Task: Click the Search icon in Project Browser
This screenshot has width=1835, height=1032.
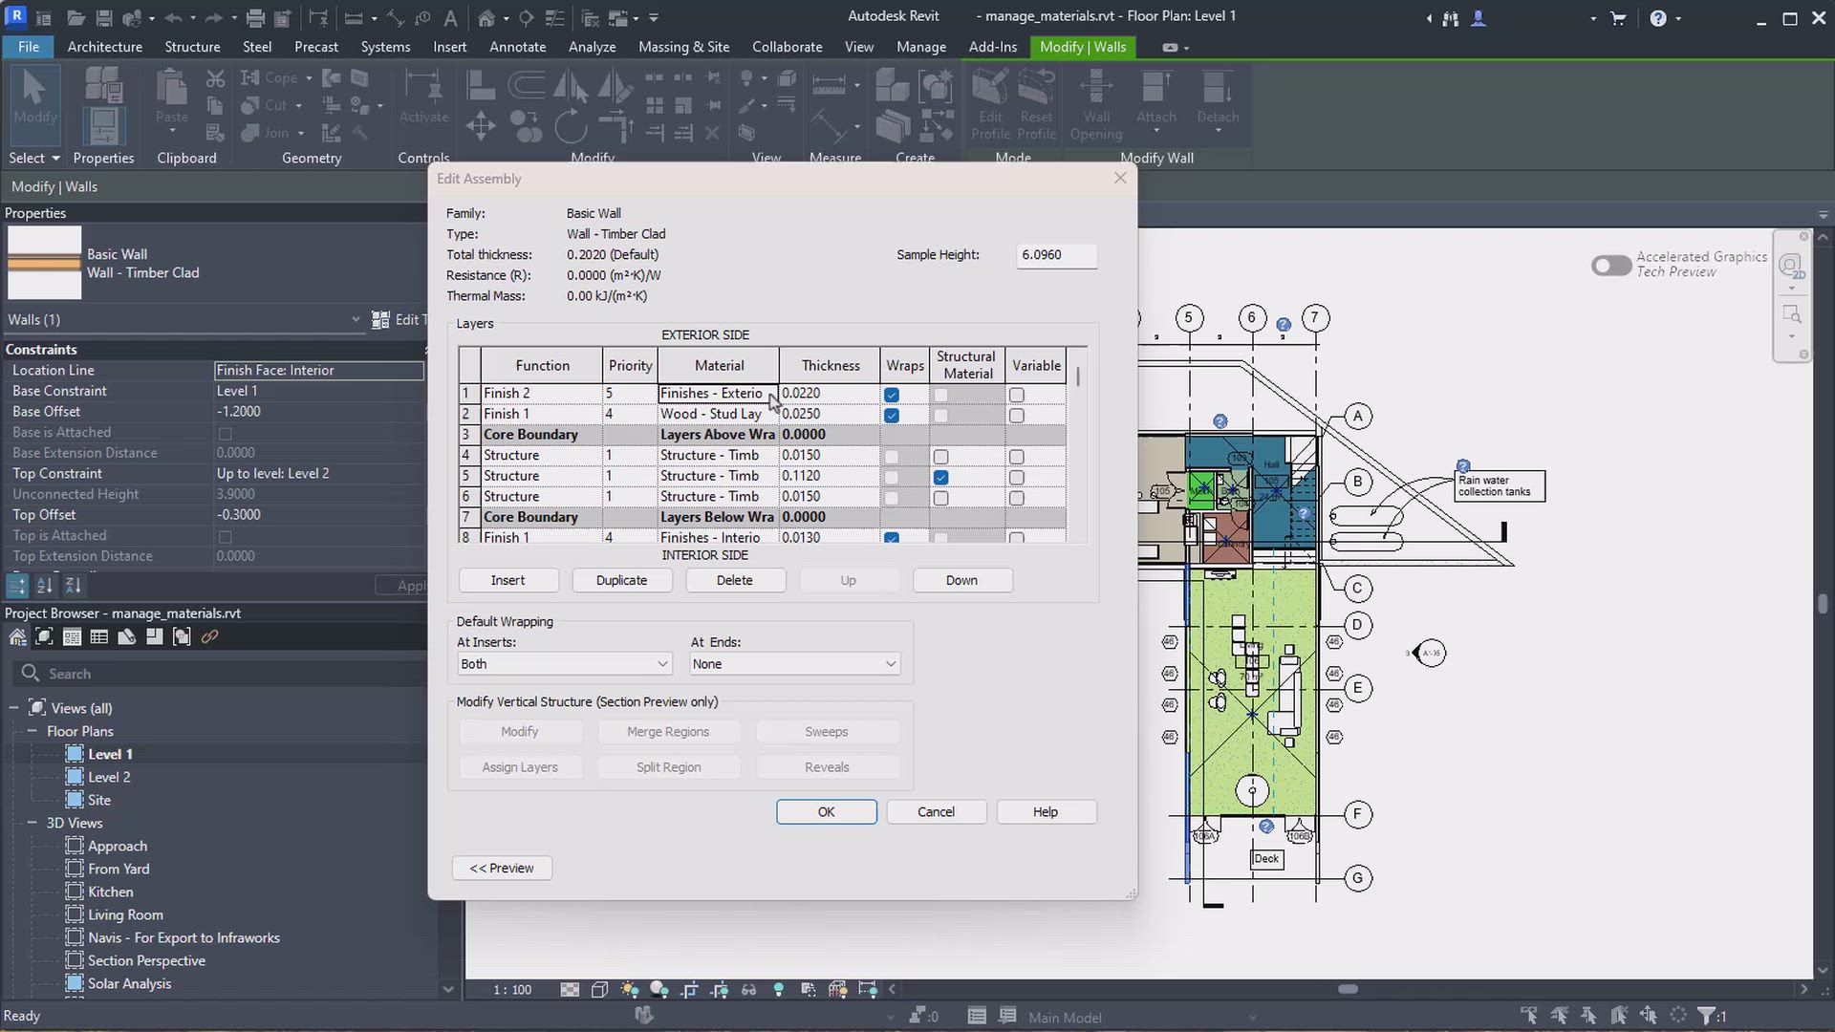Action: tap(31, 674)
